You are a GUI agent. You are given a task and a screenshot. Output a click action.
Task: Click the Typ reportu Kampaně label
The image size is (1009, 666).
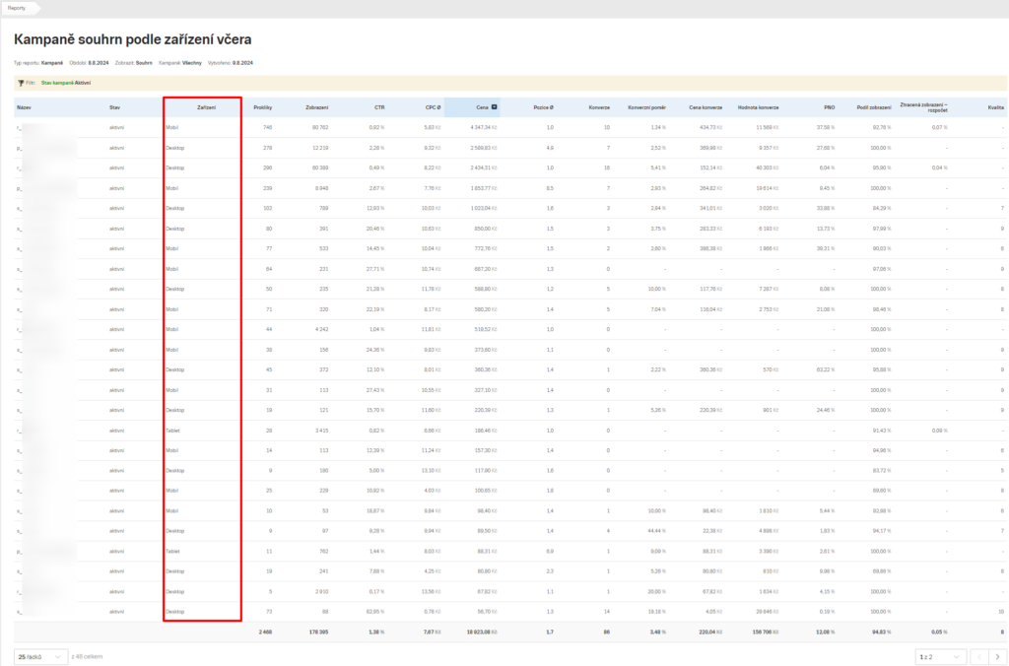tap(38, 63)
